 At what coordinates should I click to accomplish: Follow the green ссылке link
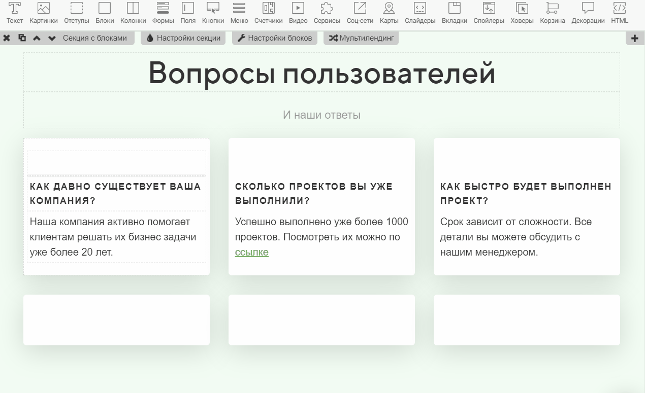click(251, 253)
